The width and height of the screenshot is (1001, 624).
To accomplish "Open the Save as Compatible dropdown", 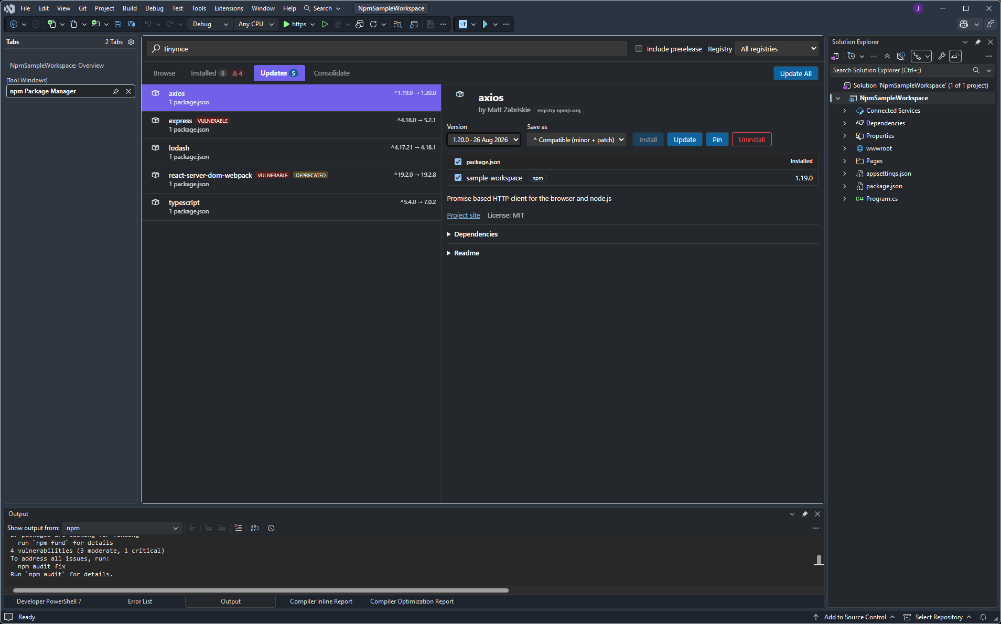I will pos(577,140).
